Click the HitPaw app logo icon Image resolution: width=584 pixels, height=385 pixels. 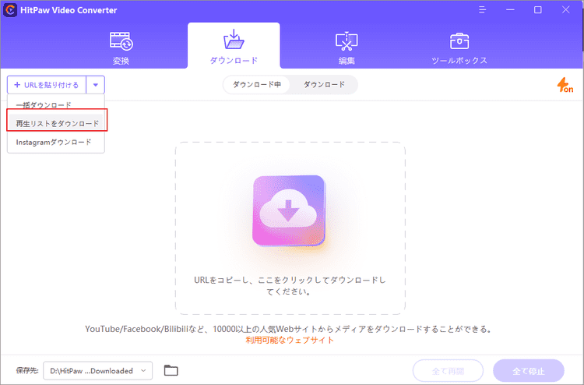10,10
